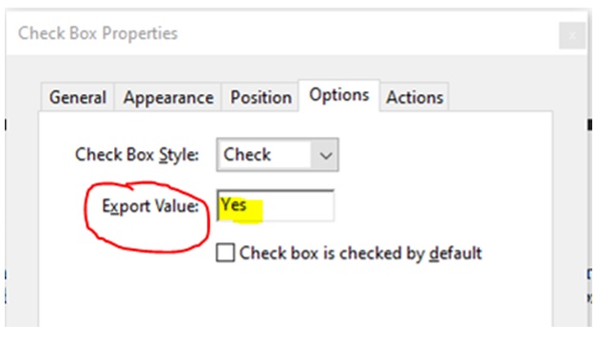Click the word 'default' in checkbox label
616x342 pixels.
[x=455, y=254]
